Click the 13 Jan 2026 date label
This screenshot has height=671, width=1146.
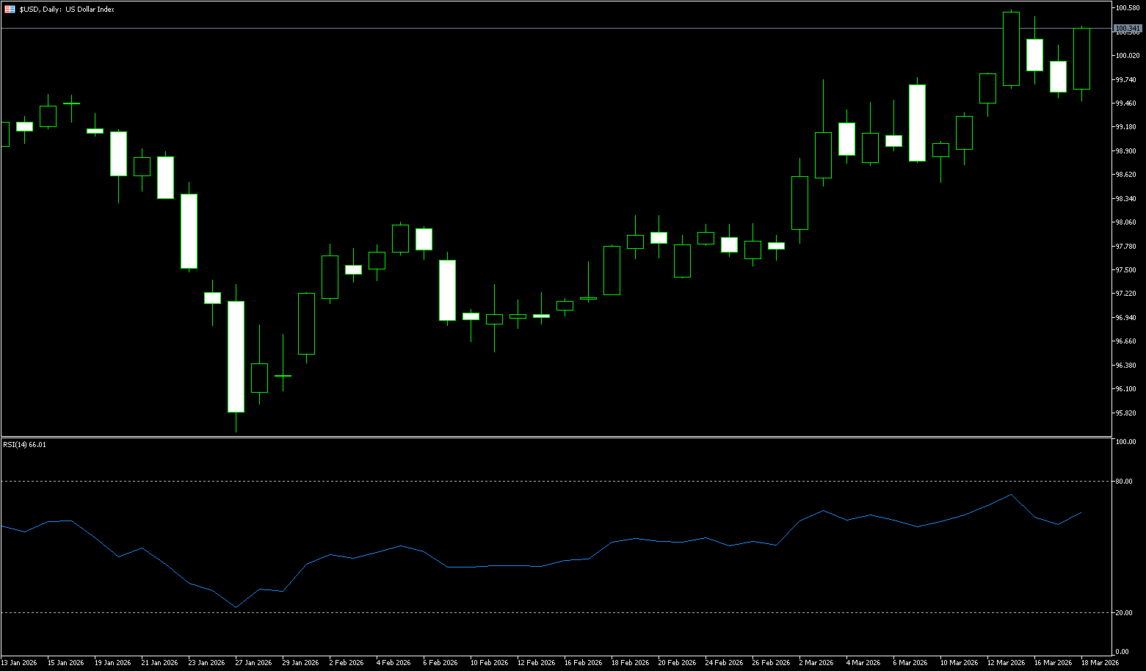(x=19, y=662)
